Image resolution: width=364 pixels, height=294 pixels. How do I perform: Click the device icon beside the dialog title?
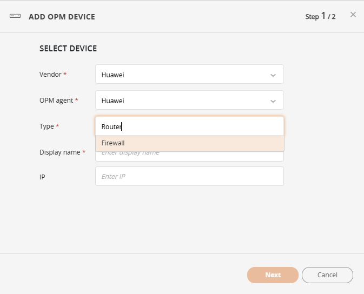(x=15, y=17)
